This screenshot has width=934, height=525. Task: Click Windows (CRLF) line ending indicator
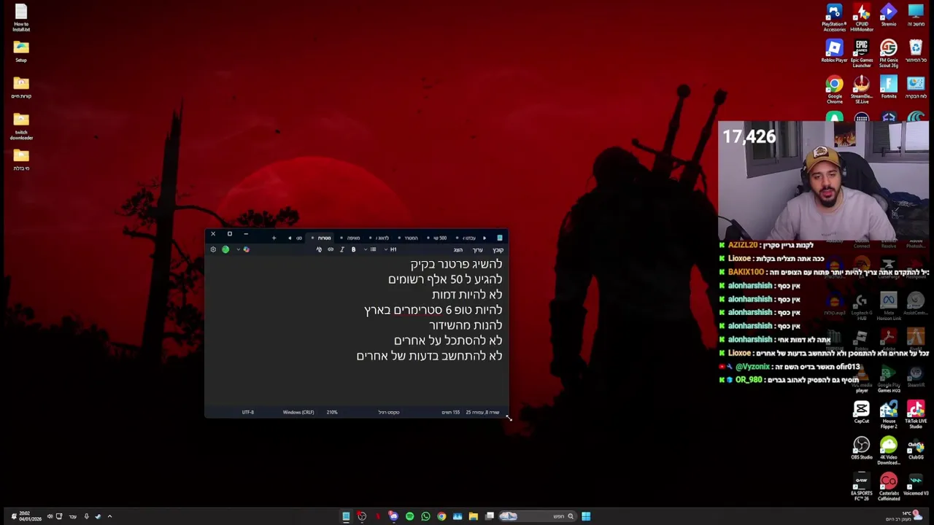298,412
